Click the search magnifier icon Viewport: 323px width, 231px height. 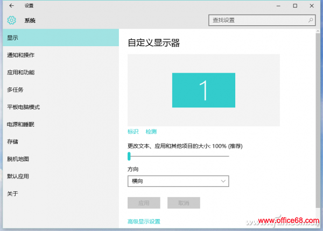pyautogui.click(x=311, y=20)
